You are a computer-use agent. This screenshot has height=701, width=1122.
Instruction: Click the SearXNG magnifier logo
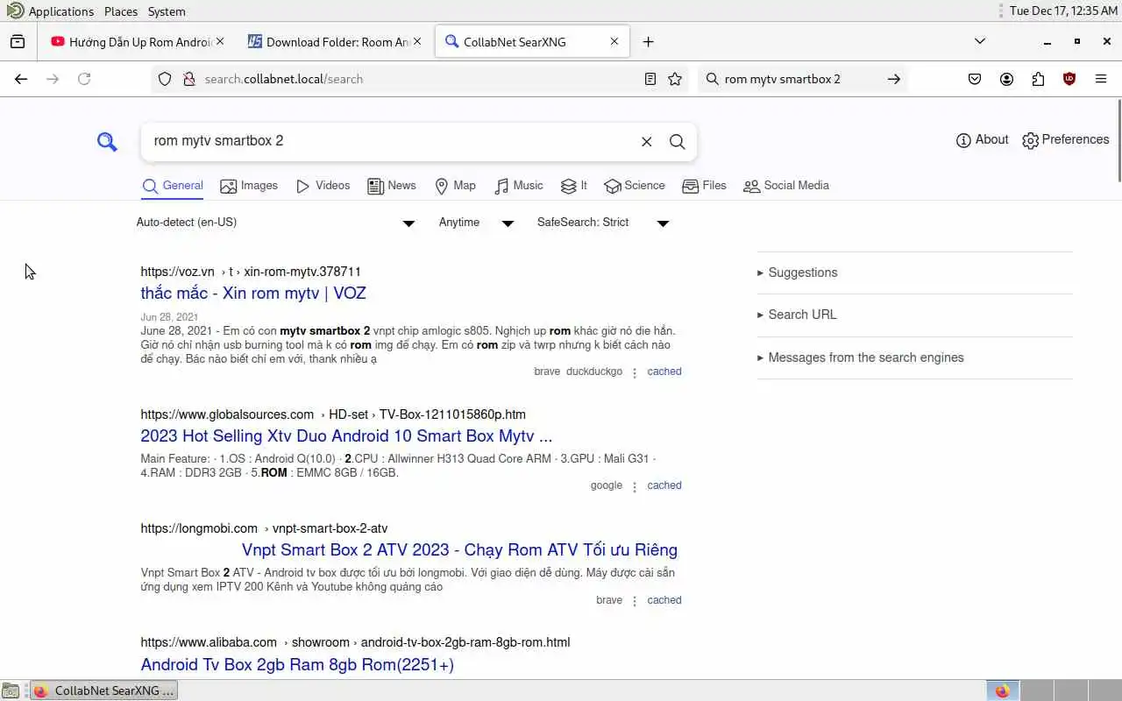point(107,141)
